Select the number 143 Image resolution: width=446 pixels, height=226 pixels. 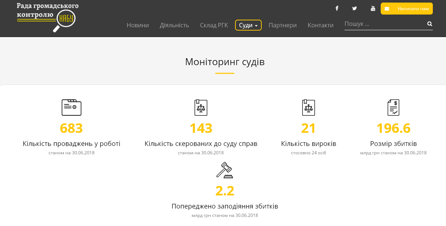pos(201,128)
